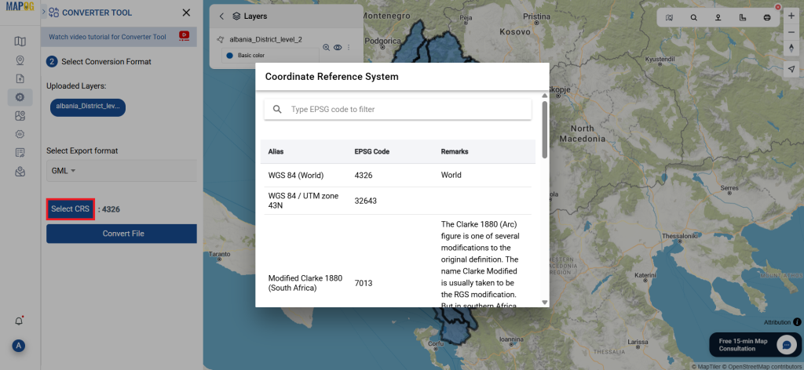Click the World remark for WGS 84
The image size is (804, 370).
[x=451, y=175]
